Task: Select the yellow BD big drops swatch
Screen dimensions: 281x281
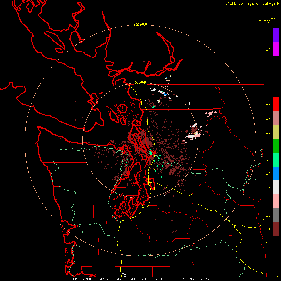Action: (276, 132)
